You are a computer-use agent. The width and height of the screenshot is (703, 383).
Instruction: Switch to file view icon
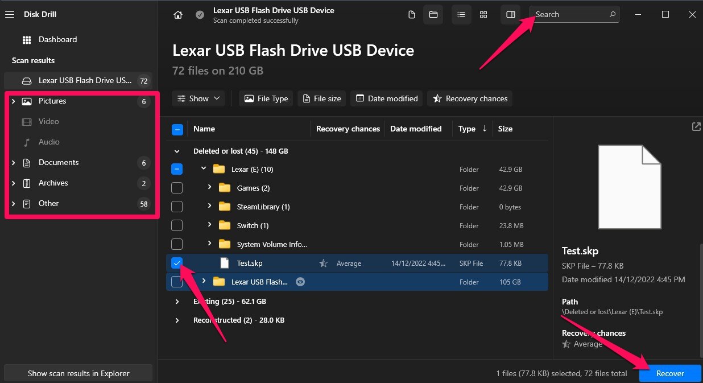411,15
